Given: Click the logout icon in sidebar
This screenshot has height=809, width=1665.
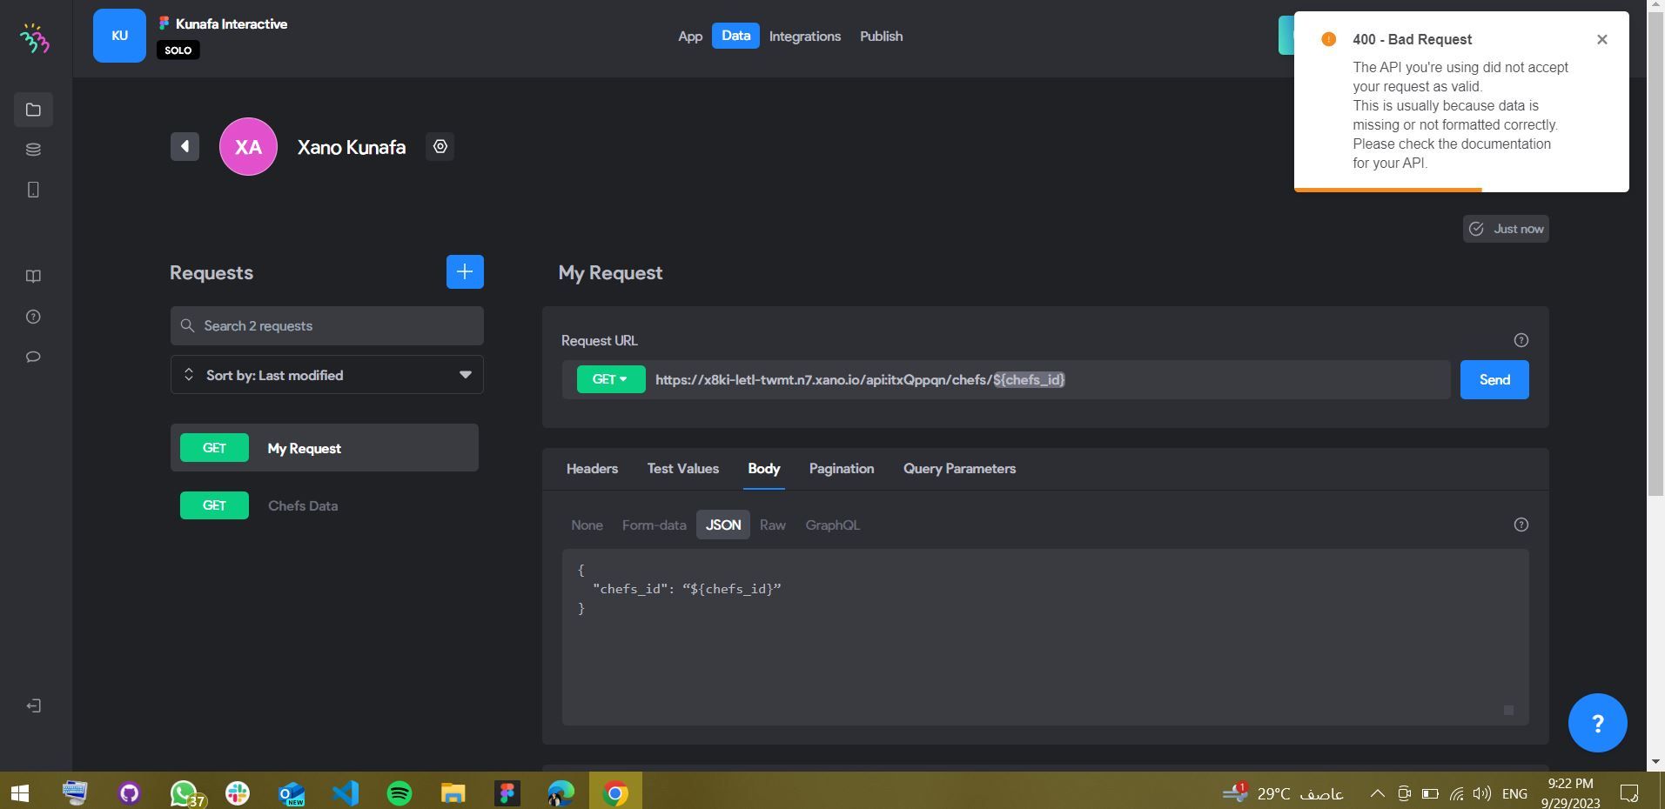Looking at the screenshot, I should point(33,705).
